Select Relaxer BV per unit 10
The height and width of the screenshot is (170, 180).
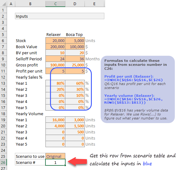coord(55,53)
